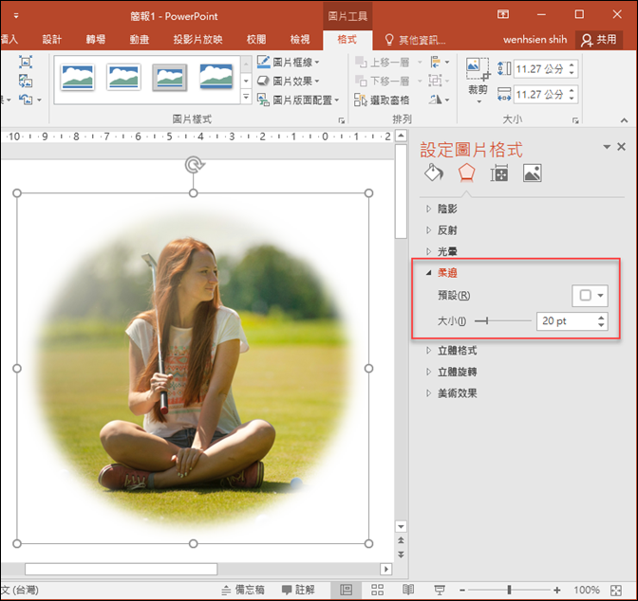
Task: Open the Animations (動畫) tab
Action: click(140, 40)
